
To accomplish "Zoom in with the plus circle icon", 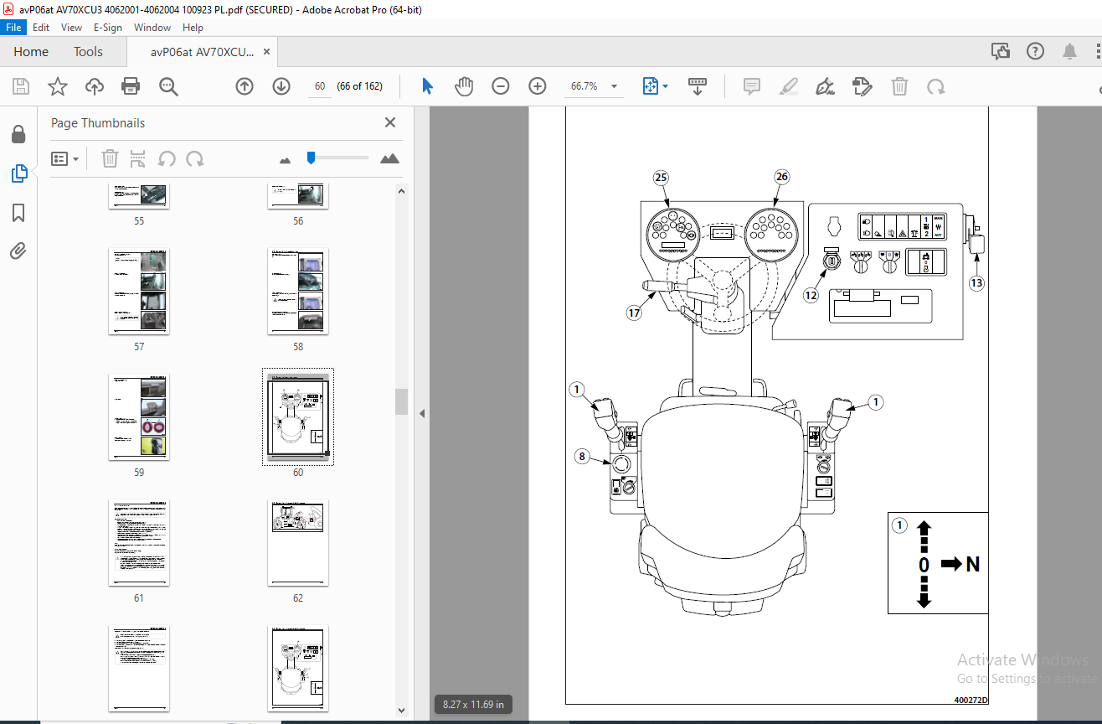I will point(538,86).
